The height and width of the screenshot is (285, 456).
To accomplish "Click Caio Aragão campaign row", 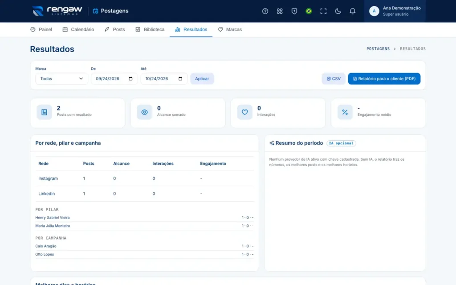I will [x=145, y=246].
